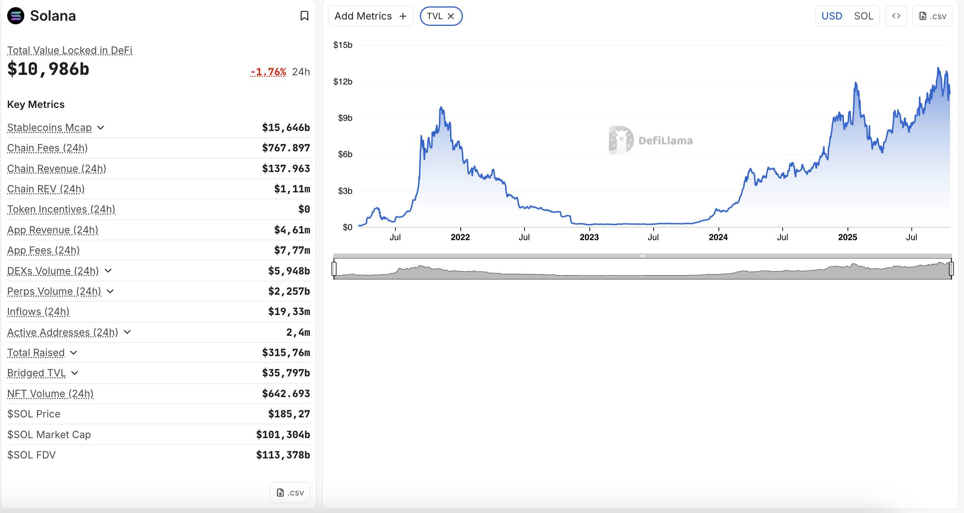This screenshot has height=513, width=964.
Task: Expand the Total Raised row
Action: [x=74, y=352]
